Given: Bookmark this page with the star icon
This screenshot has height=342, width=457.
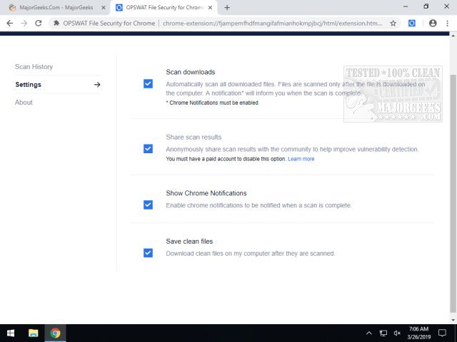Looking at the screenshot, I should click(x=393, y=24).
